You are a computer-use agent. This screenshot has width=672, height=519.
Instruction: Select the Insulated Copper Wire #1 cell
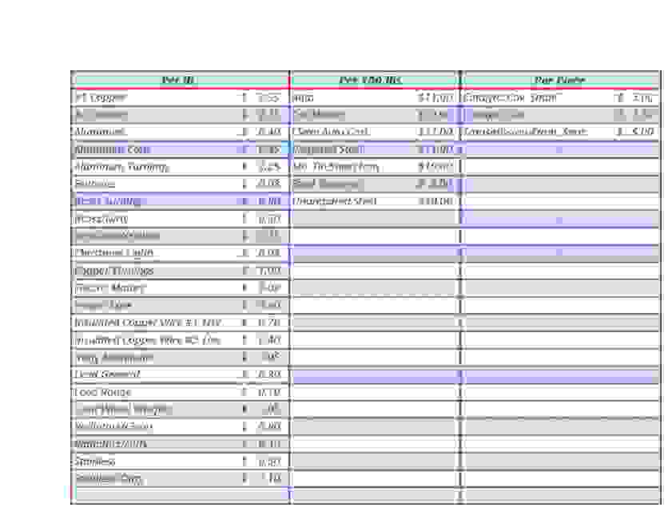[x=149, y=323]
